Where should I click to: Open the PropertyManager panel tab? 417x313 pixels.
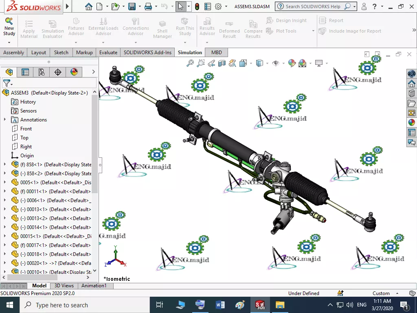pos(25,72)
